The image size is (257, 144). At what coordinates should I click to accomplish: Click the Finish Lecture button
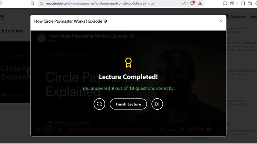pos(128,104)
